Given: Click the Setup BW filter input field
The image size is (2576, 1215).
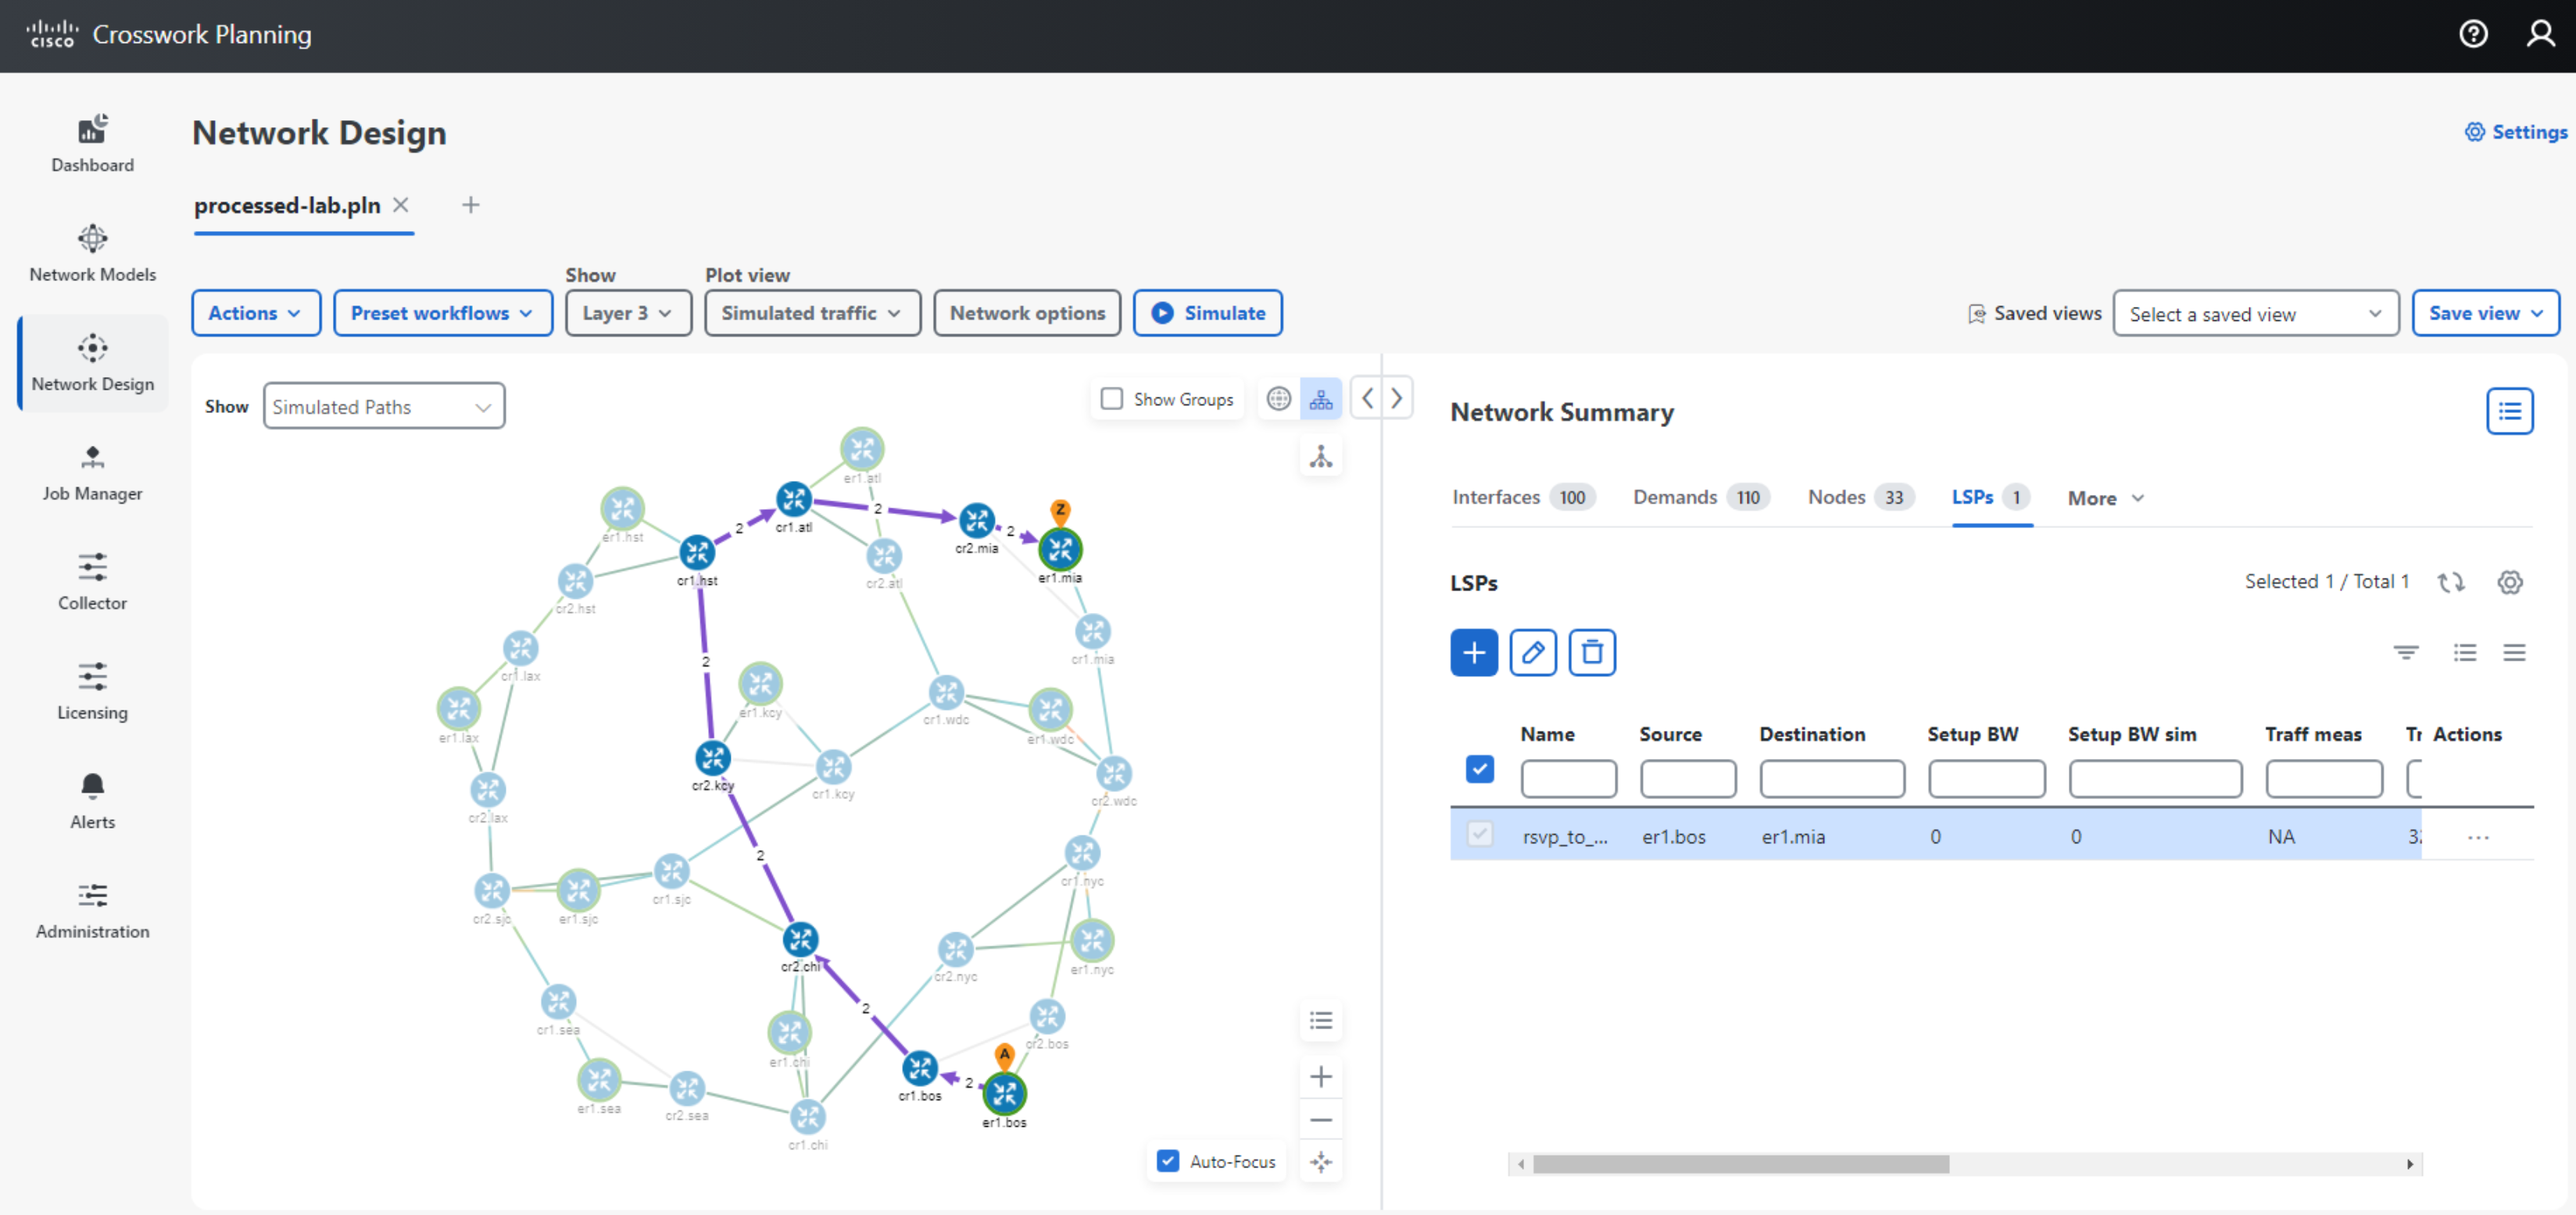Looking at the screenshot, I should (1986, 779).
